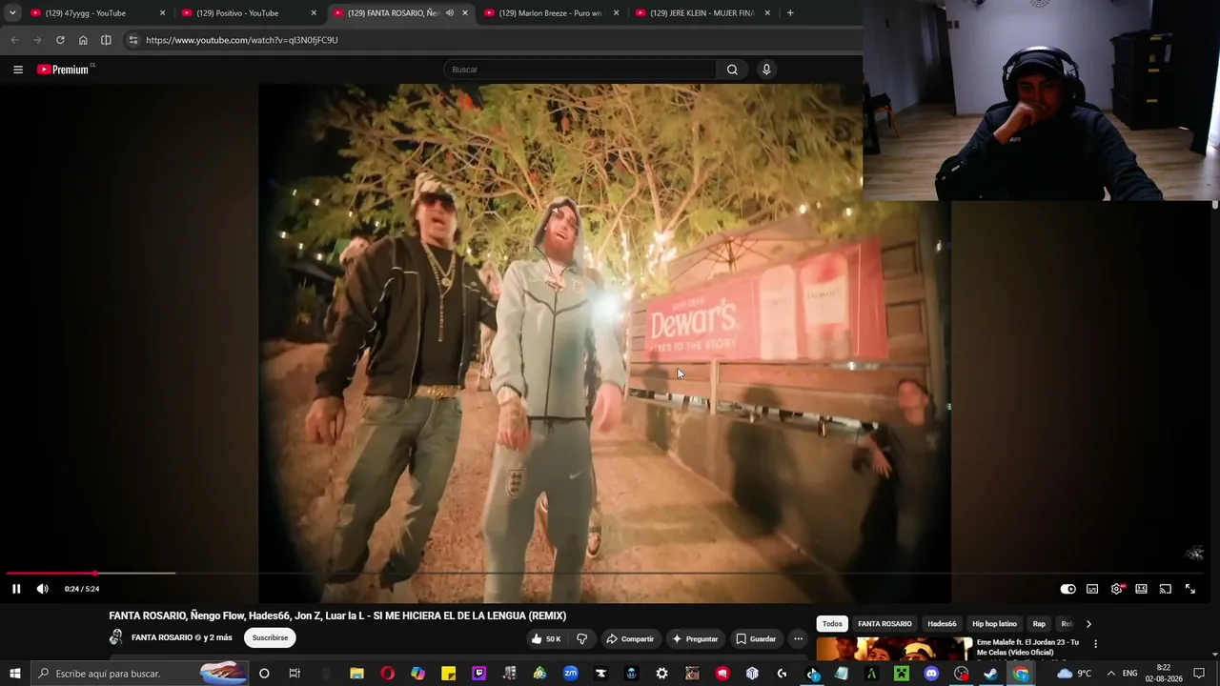This screenshot has width=1220, height=686.
Task: Start voice search with the microphone
Action: [766, 70]
